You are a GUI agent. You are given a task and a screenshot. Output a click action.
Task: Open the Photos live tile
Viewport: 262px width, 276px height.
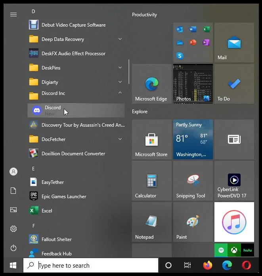(193, 84)
